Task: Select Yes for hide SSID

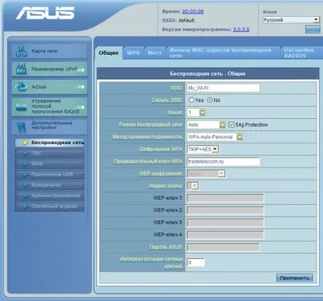Action: [x=191, y=100]
